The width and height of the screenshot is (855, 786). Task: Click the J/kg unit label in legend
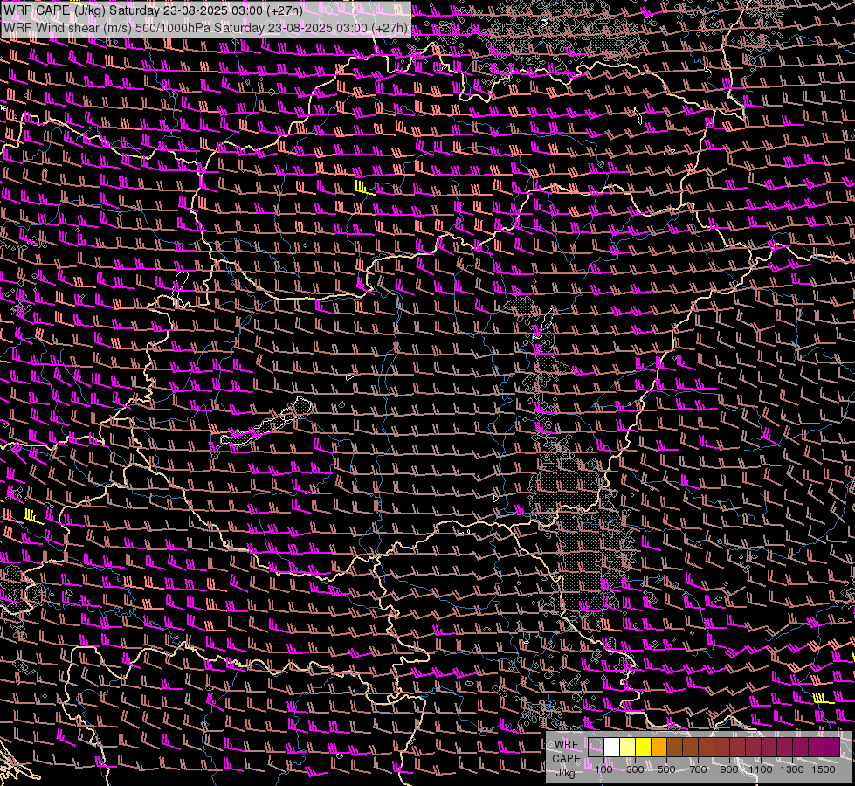565,773
